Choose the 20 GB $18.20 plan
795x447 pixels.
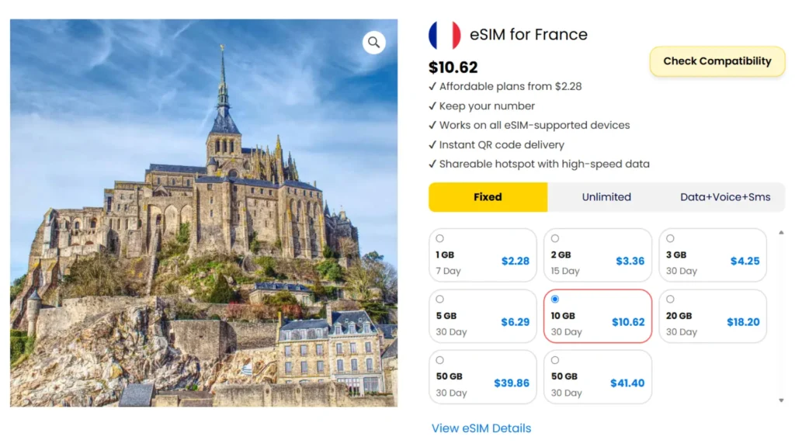point(712,316)
